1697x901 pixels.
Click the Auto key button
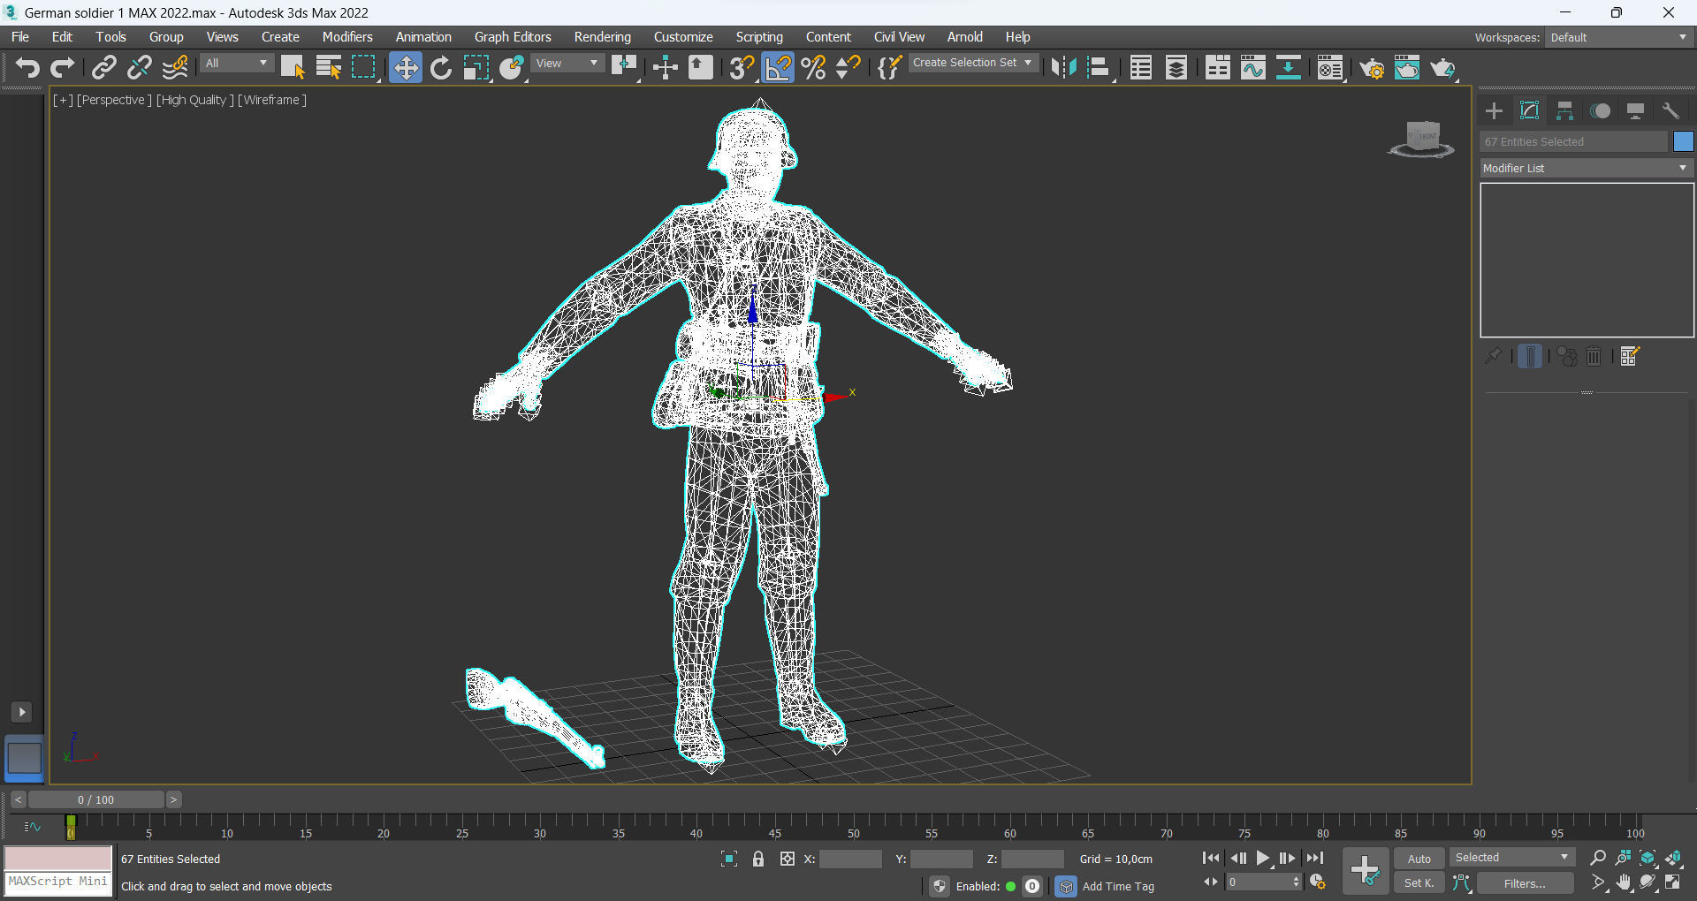click(1419, 859)
